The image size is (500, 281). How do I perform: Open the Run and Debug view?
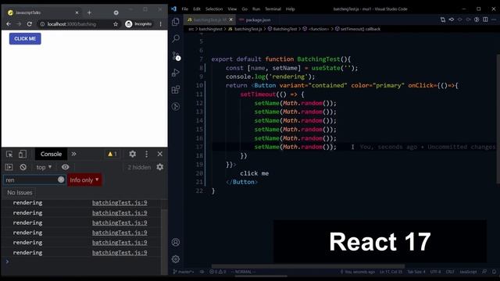coord(176,73)
